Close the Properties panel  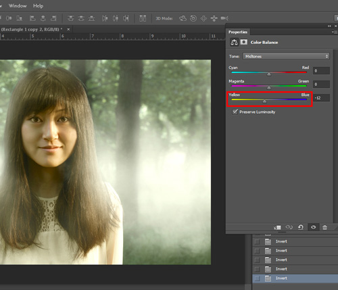335,26
